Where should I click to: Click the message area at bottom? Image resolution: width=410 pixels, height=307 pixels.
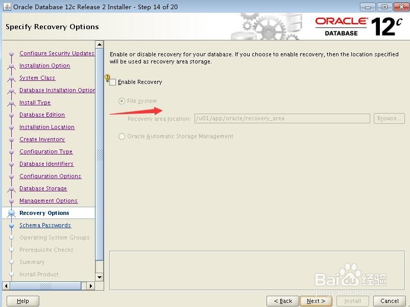pyautogui.click(x=257, y=270)
